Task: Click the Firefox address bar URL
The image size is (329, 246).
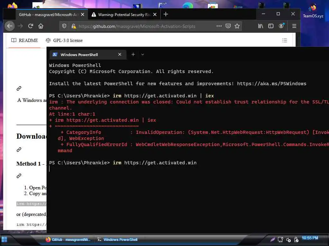Action: [x=137, y=26]
